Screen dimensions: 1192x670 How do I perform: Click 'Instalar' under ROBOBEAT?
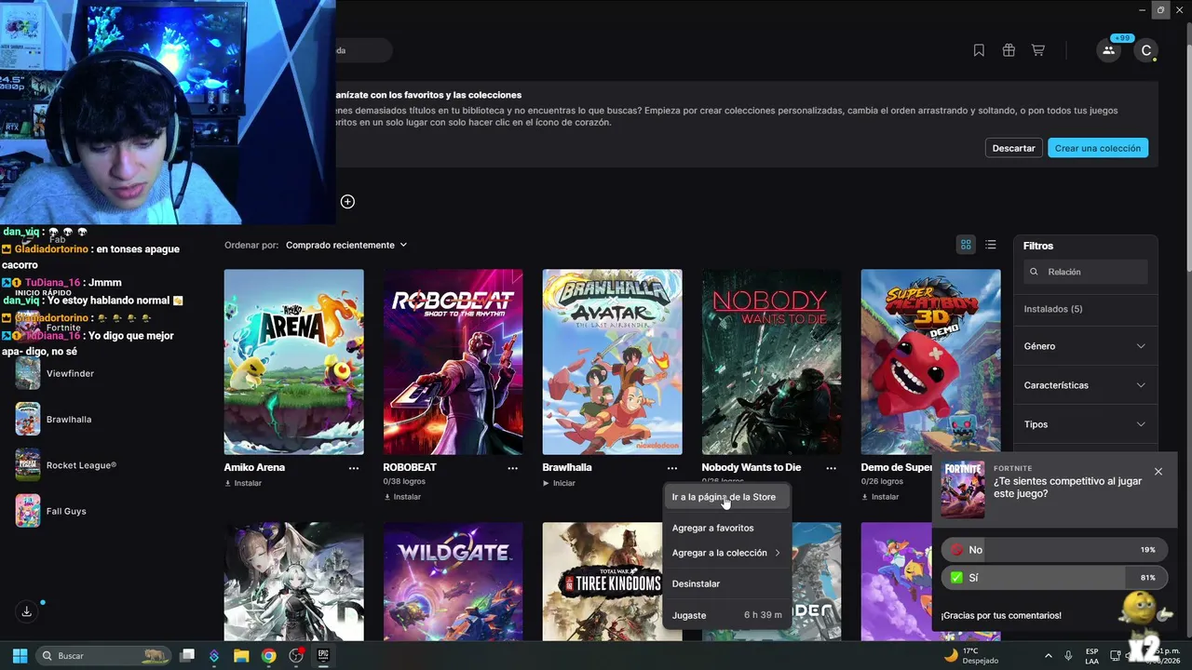pos(402,497)
